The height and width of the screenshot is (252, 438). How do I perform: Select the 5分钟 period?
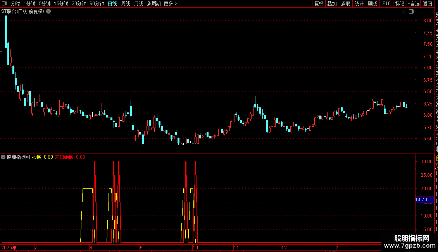click(45, 3)
